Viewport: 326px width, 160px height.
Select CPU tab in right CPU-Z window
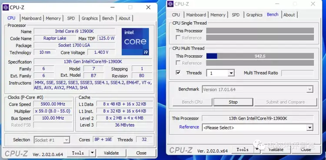click(176, 15)
